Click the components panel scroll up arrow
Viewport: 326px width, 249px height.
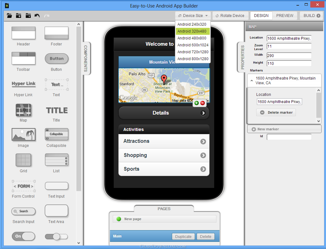[x=79, y=24]
